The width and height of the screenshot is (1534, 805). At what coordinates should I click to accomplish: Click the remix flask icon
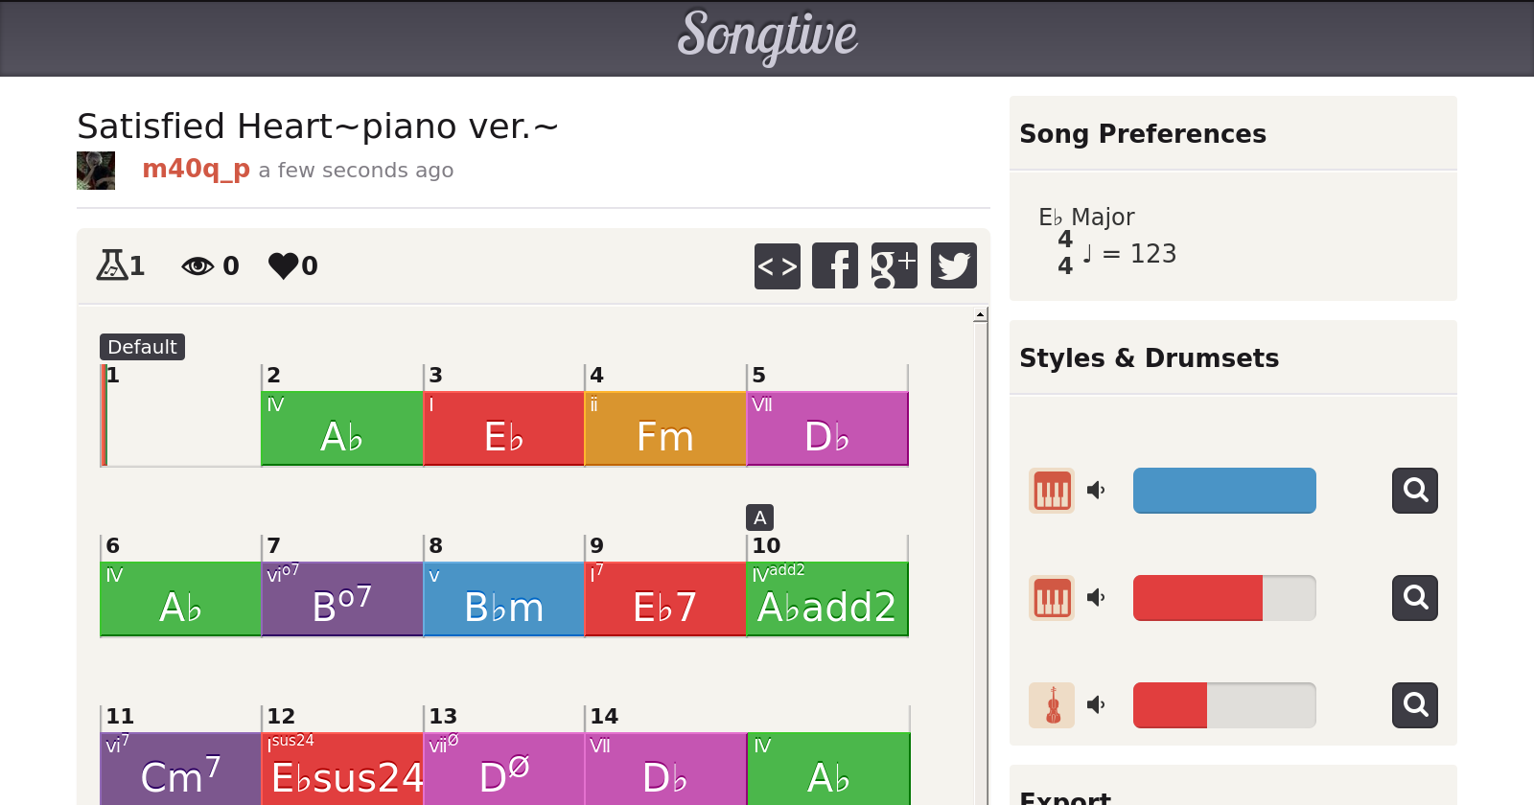[x=111, y=264]
